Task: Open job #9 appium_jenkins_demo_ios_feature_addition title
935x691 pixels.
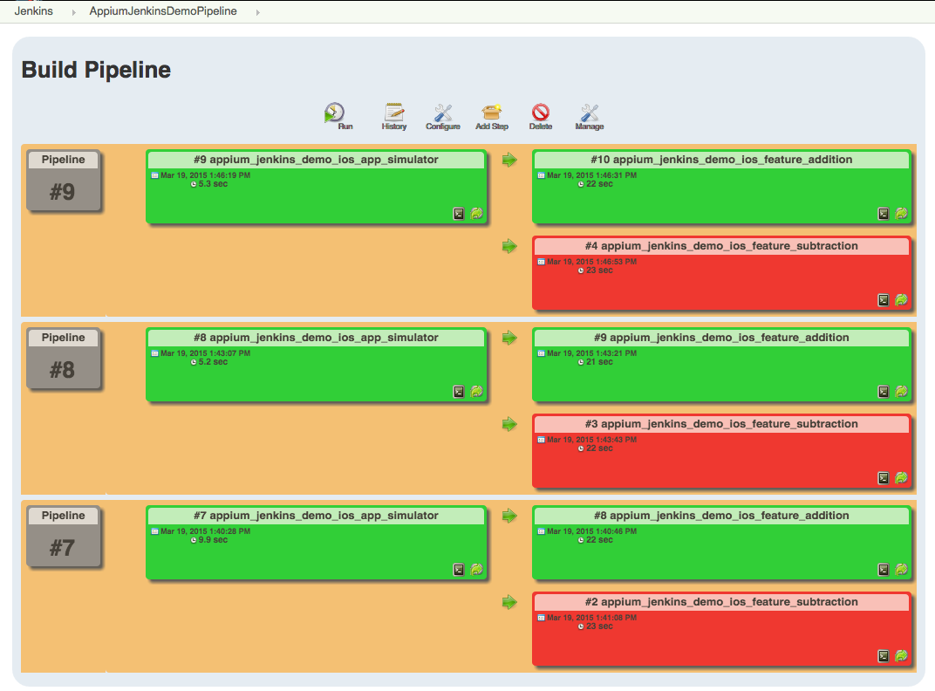Action: [721, 338]
